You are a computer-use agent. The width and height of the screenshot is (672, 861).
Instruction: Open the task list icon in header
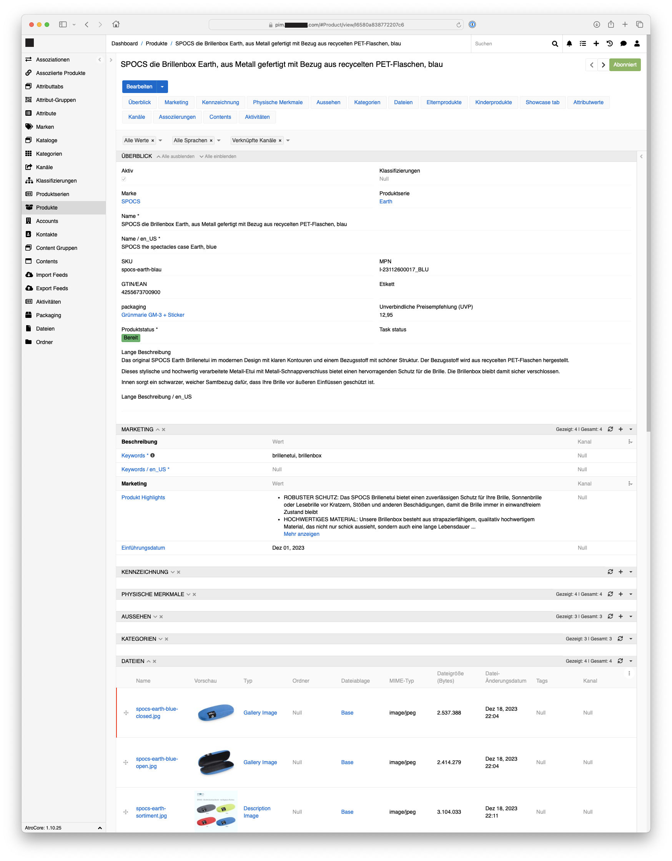pos(582,44)
